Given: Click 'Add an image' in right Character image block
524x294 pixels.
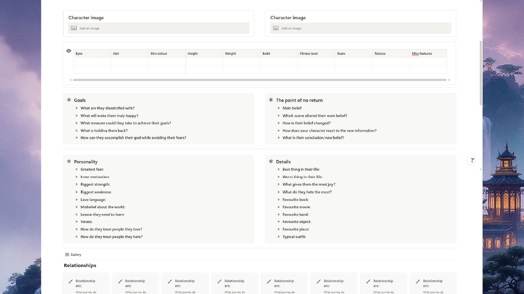Looking at the screenshot, I should point(291,29).
